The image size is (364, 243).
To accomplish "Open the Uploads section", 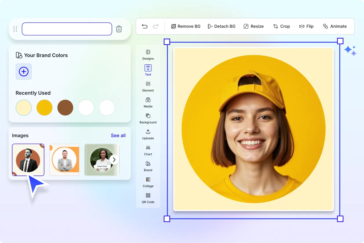I will 148,134.
